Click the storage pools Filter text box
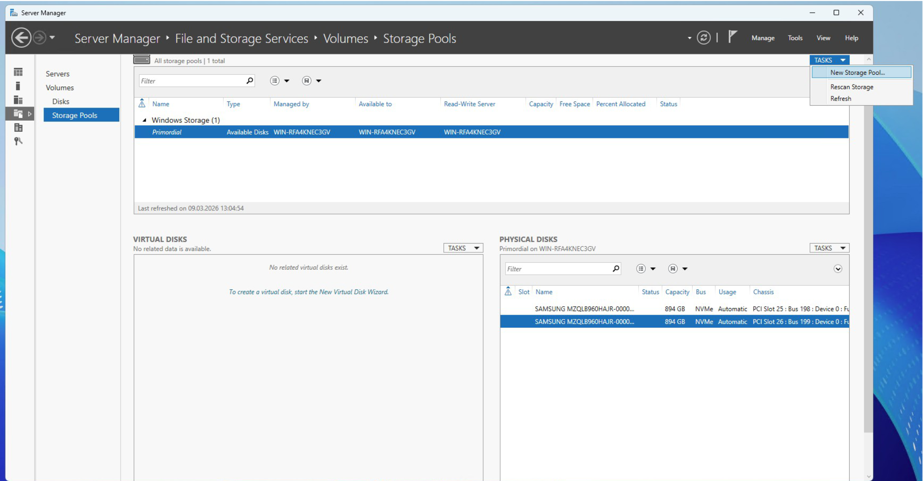Screen dimensions: 923x481 click(192, 81)
